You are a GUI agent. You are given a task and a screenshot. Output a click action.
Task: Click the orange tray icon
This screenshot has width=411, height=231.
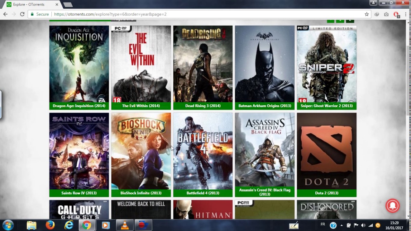pos(378,225)
